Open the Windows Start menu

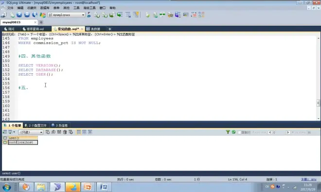click(6, 187)
